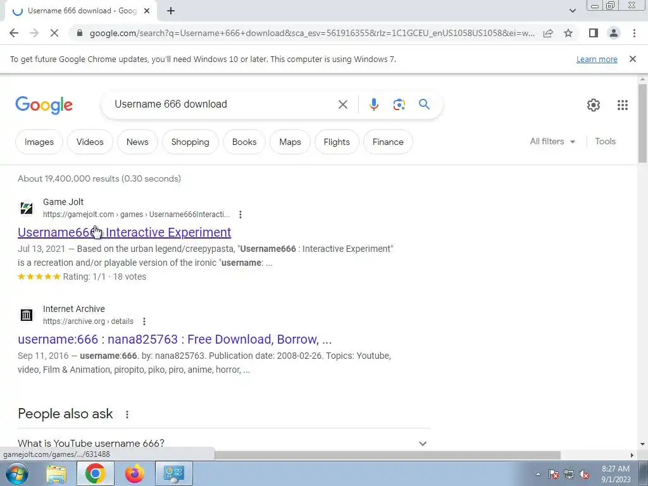Switch to Images results
This screenshot has height=486, width=648.
click(x=39, y=142)
